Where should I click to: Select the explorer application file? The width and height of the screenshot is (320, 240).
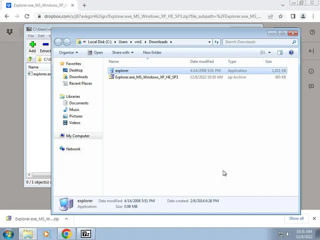197,71
